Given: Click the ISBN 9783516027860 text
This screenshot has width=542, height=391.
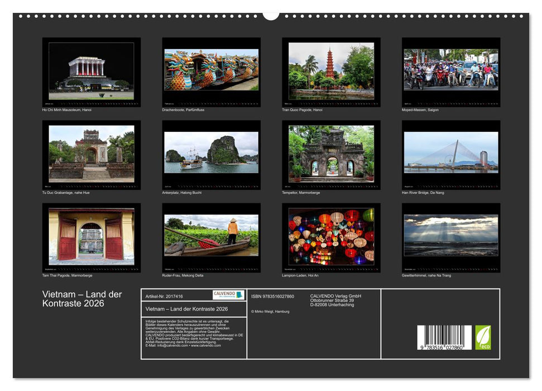Looking at the screenshot, I should click(x=272, y=297).
